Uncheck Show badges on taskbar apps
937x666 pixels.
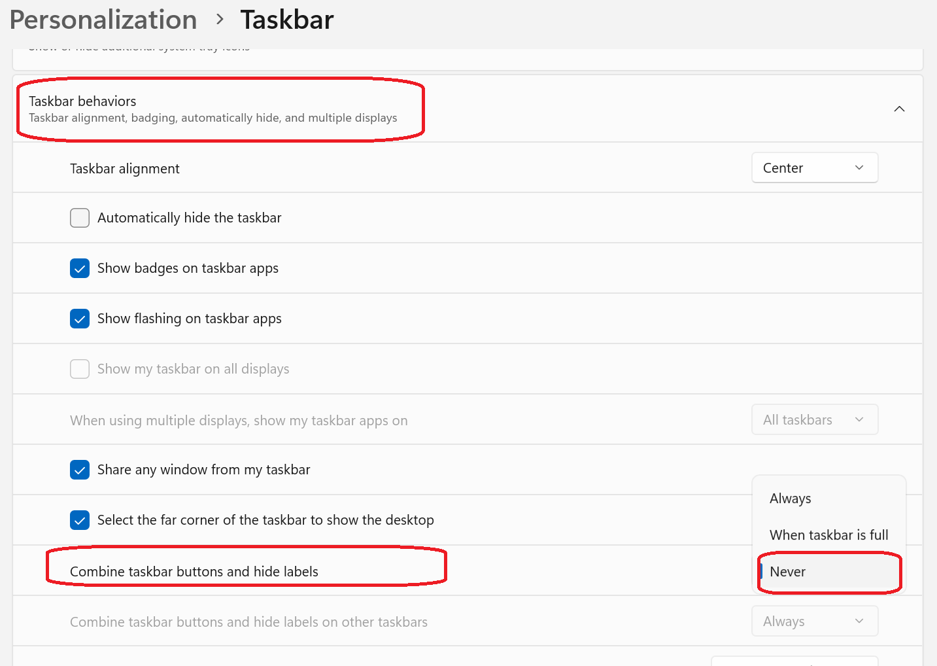80,268
